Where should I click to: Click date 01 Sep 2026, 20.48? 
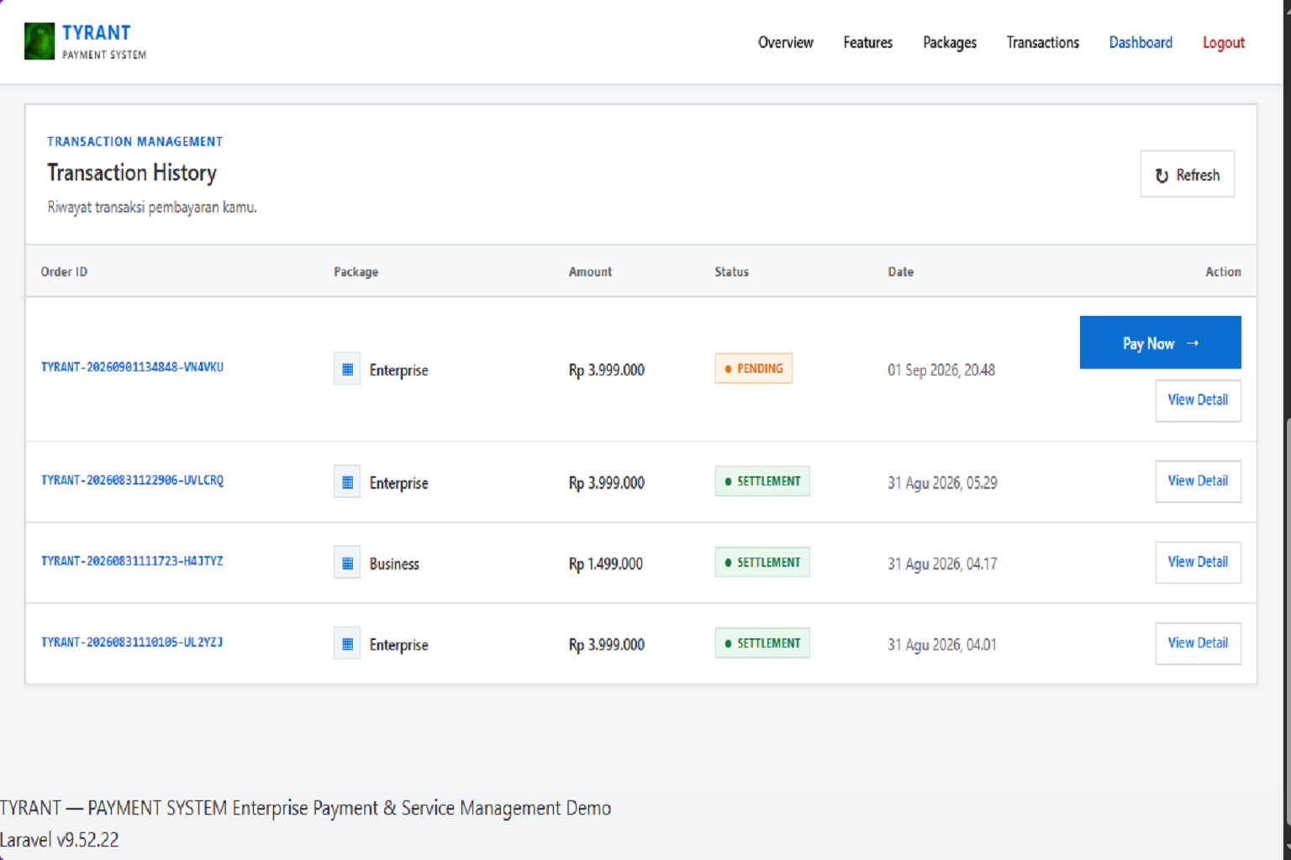pyautogui.click(x=941, y=370)
